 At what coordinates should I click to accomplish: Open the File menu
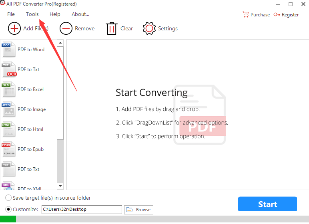(x=11, y=14)
